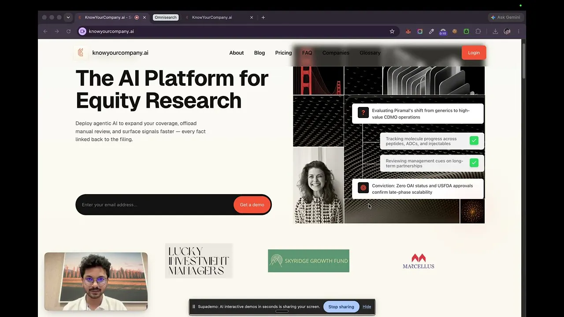Click the pause icon in the sharing bar
Image resolution: width=564 pixels, height=317 pixels.
[194, 306]
